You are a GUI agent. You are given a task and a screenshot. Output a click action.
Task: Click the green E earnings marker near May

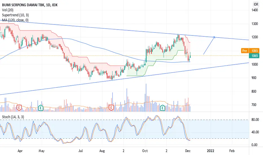tap(41, 108)
